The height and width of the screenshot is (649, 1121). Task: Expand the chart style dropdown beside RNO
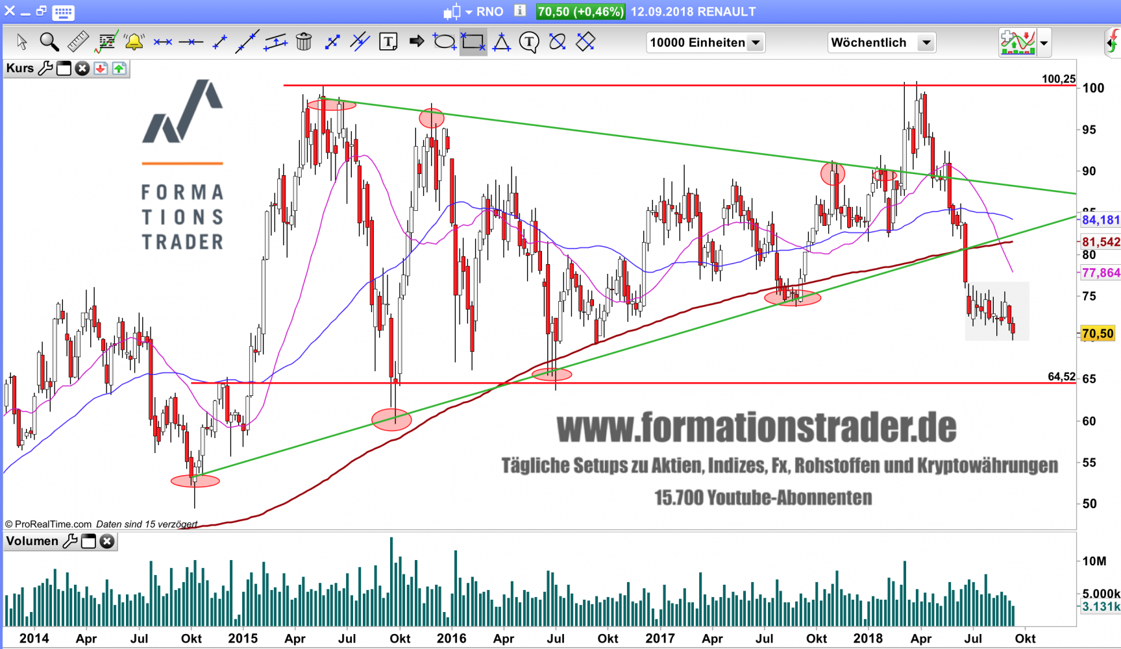[469, 12]
